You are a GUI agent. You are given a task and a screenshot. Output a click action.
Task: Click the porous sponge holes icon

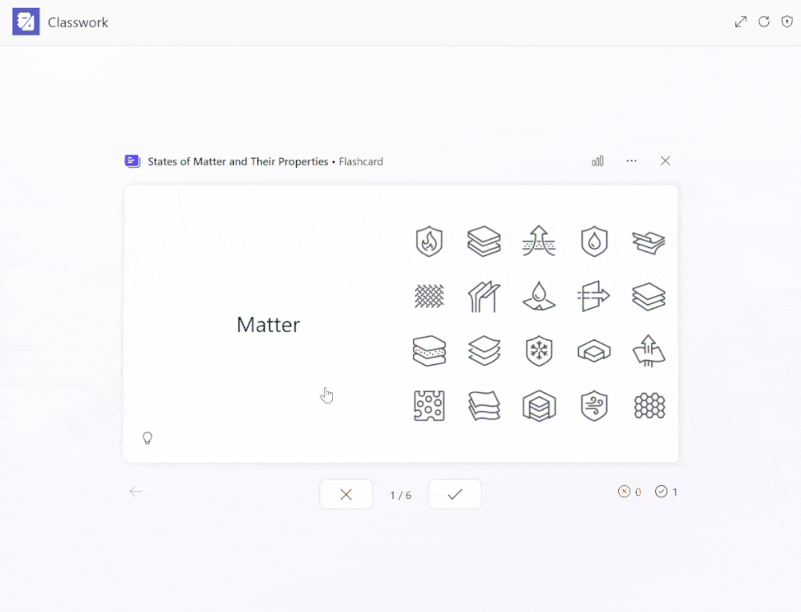(429, 406)
